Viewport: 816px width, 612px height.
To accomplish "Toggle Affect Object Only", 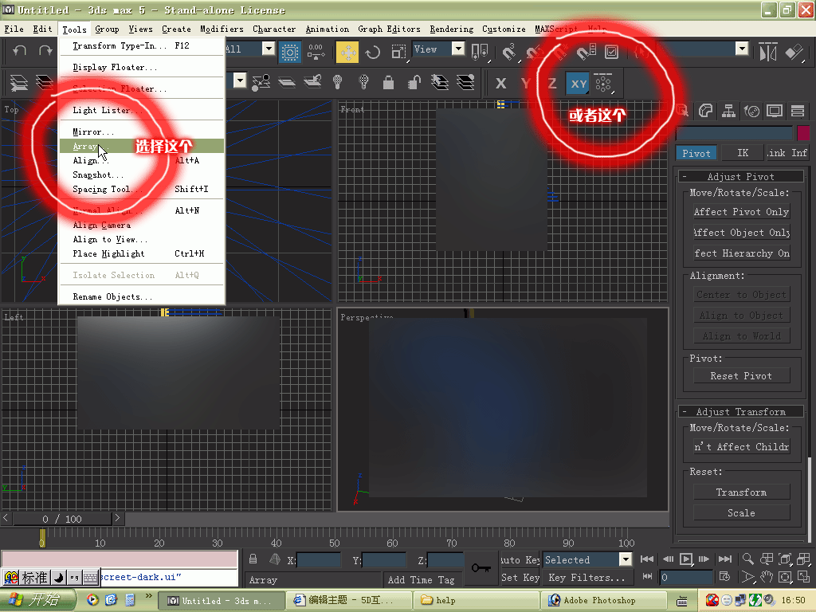I will click(741, 233).
